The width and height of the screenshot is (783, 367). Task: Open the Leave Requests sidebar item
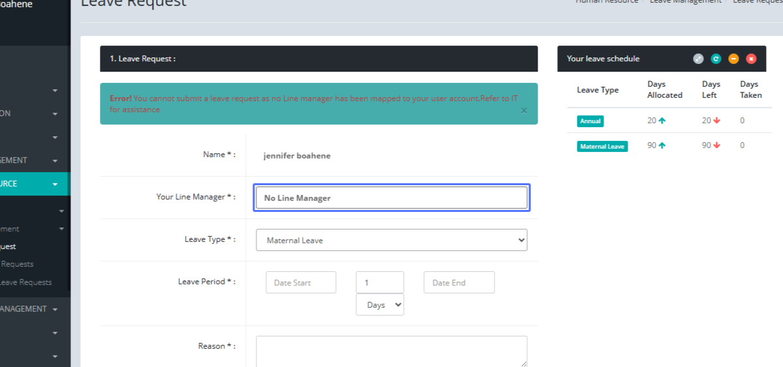click(x=26, y=282)
